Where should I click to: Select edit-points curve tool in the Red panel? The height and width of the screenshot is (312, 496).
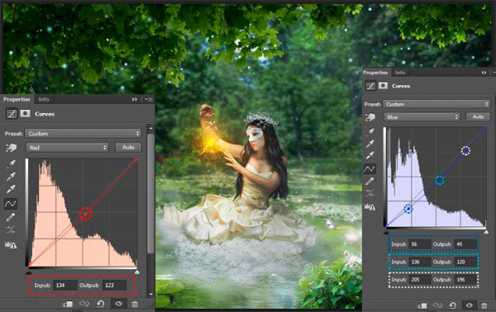click(11, 204)
